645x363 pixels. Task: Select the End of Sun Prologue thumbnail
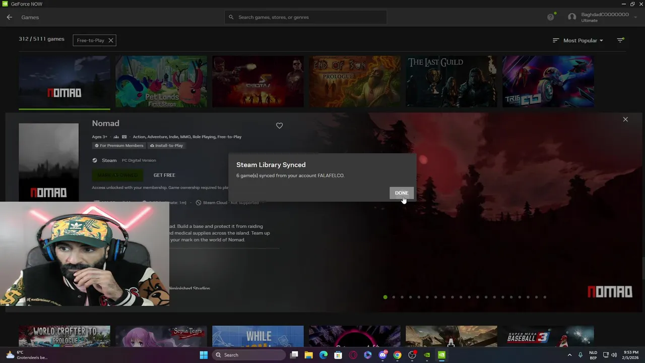pos(355,82)
